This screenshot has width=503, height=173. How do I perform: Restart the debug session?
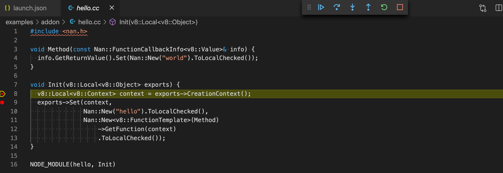[x=384, y=7]
